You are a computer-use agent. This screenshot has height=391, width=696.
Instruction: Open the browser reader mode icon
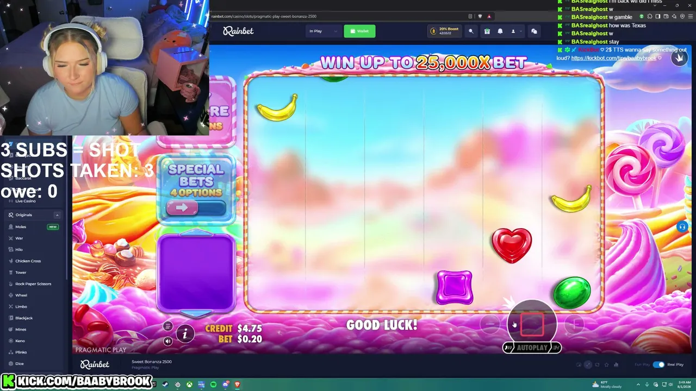coord(470,16)
